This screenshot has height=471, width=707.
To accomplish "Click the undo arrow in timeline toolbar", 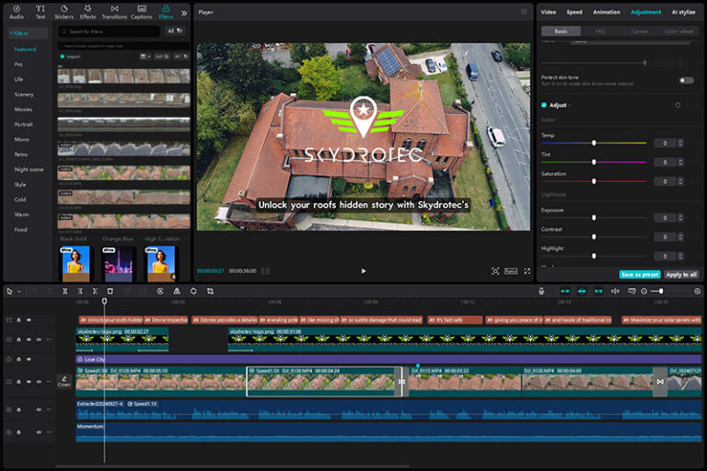I will pyautogui.click(x=35, y=292).
